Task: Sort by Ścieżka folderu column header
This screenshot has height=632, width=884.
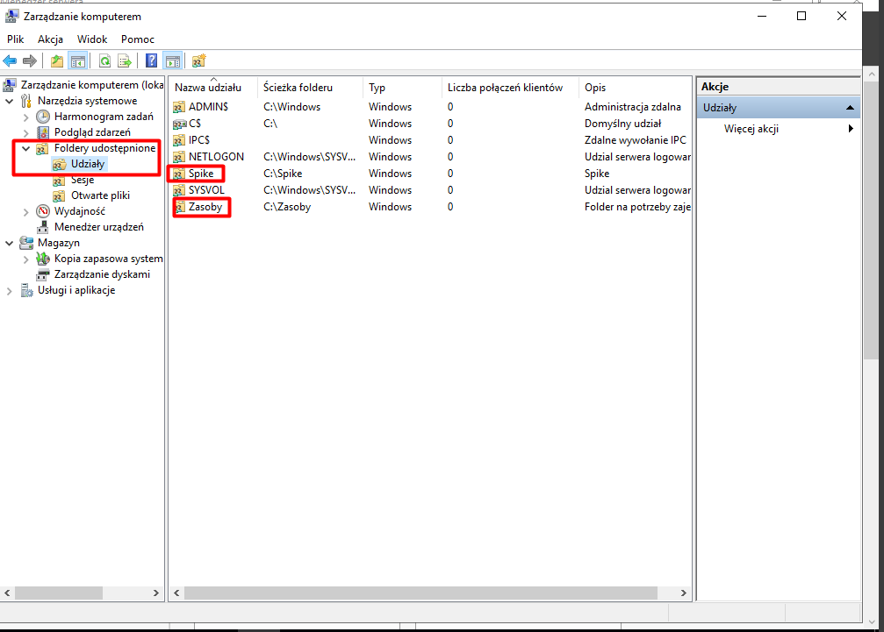Action: coord(298,88)
